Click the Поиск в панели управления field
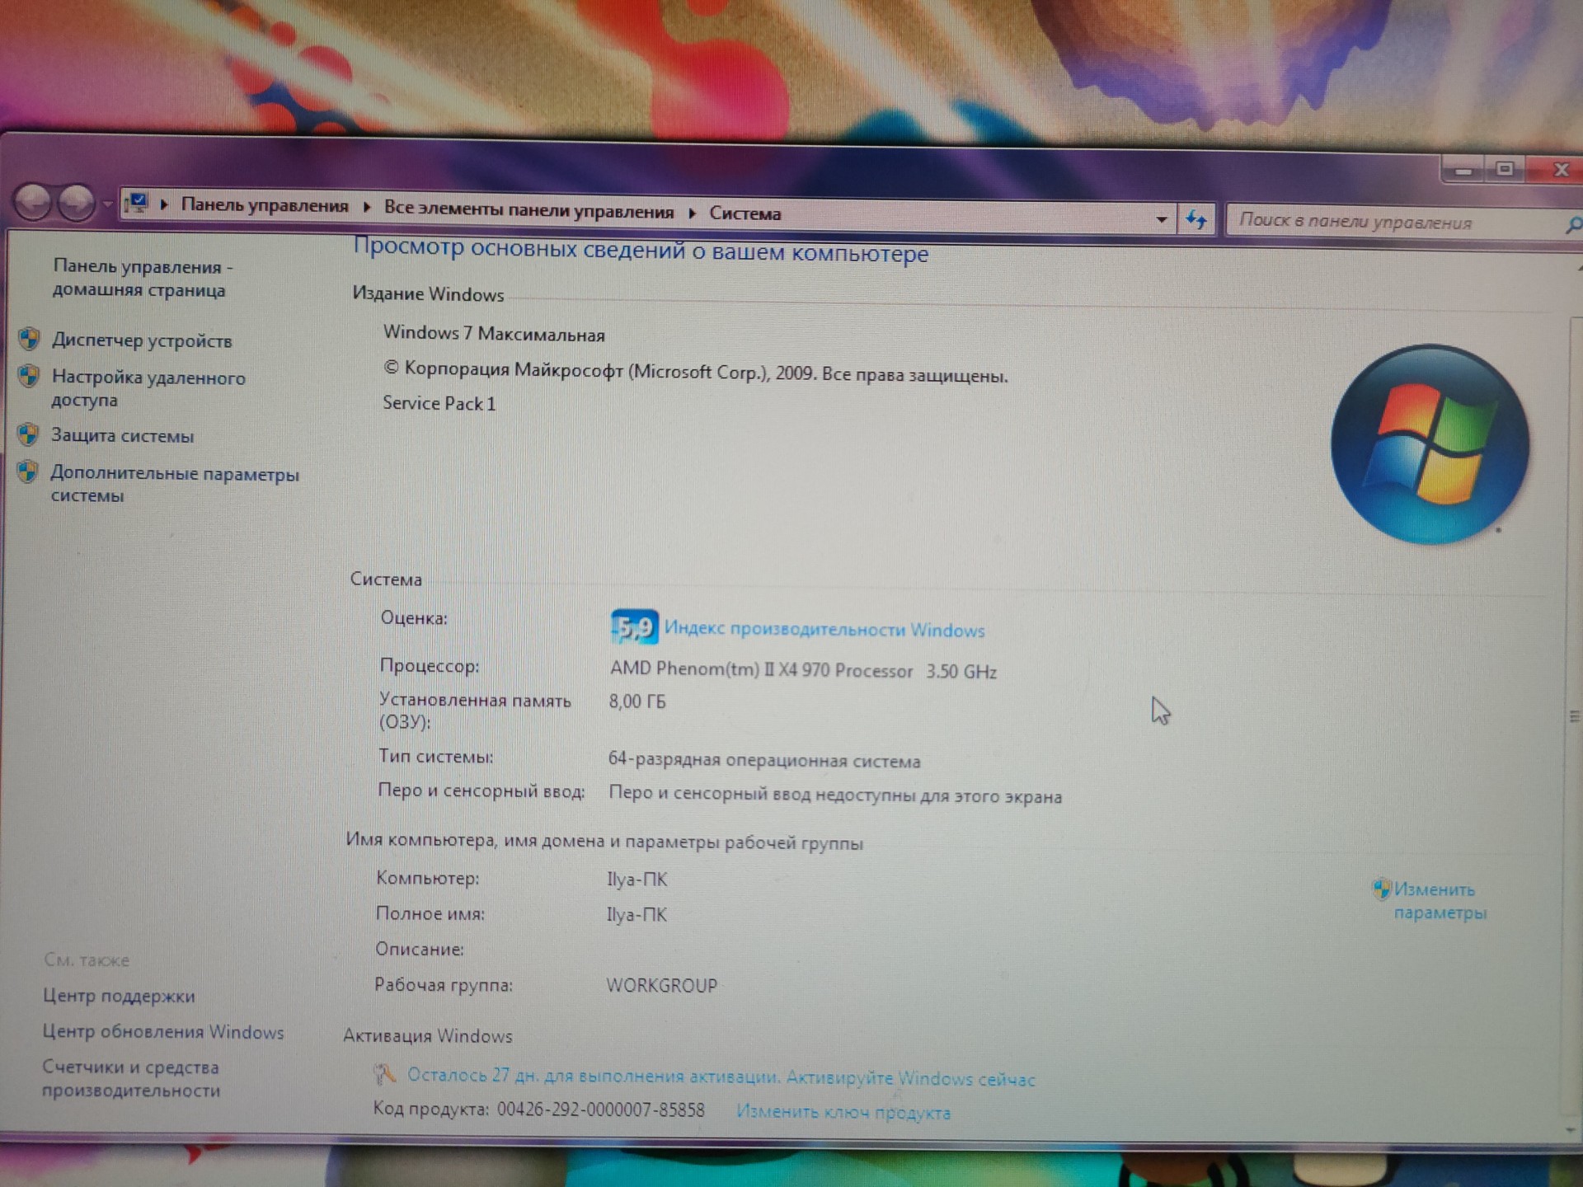 (x=1393, y=222)
